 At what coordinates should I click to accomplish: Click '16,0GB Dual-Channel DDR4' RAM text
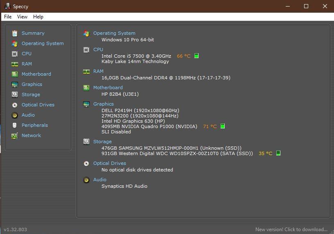(134, 78)
